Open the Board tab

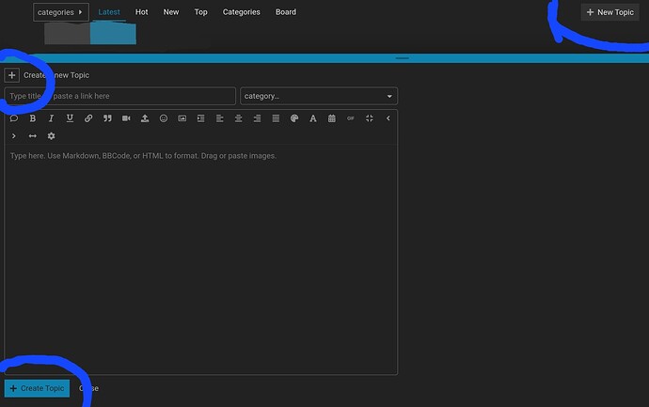286,12
